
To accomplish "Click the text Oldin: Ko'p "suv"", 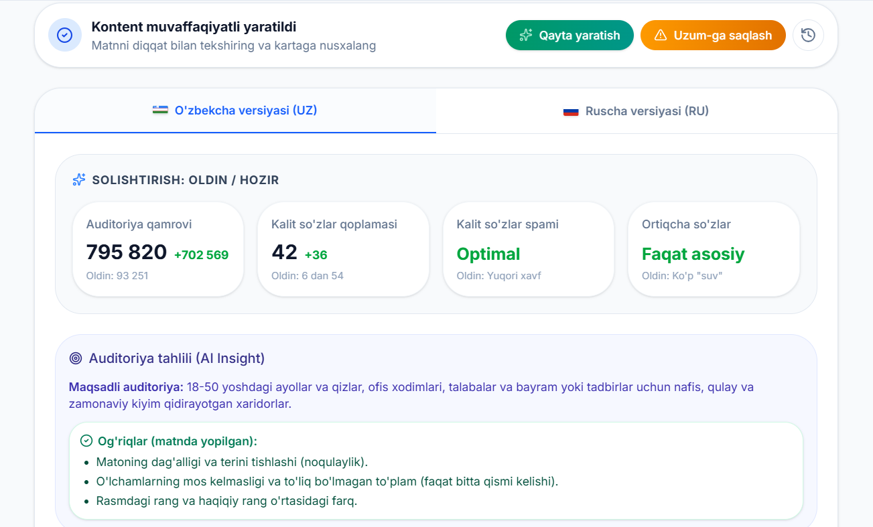I will click(x=682, y=276).
